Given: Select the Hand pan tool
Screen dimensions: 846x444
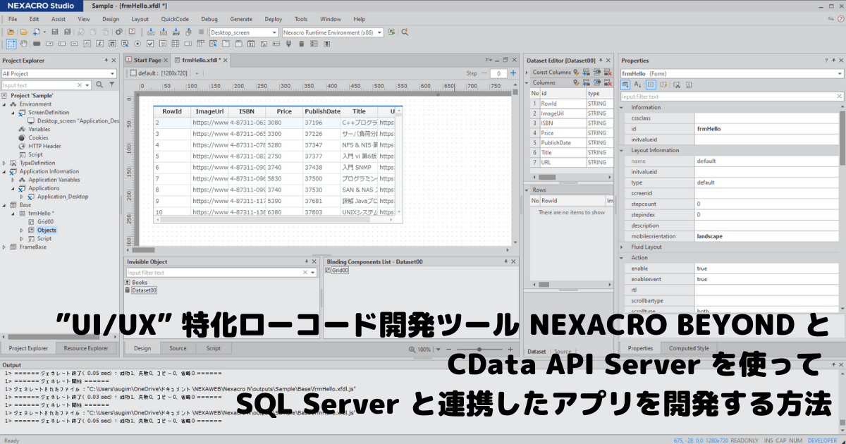Looking at the screenshot, I should click(23, 44).
